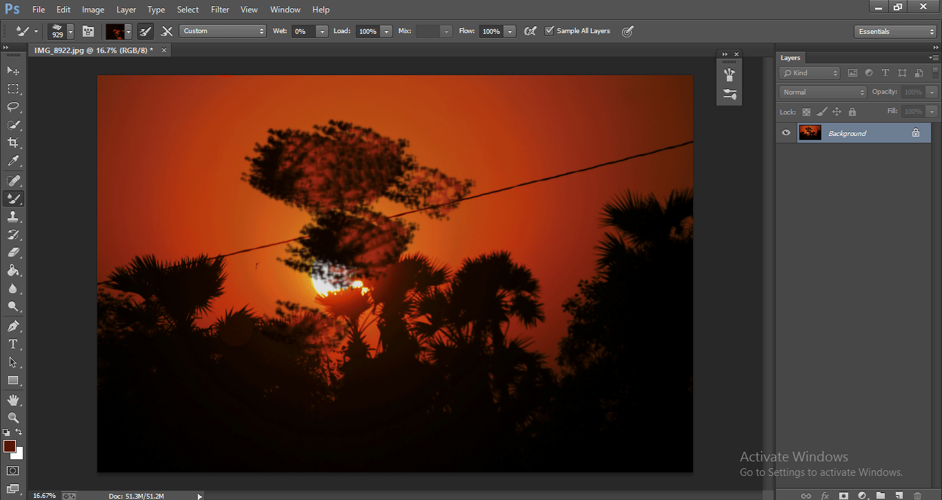
Task: Add a layer style with fx icon
Action: point(825,495)
